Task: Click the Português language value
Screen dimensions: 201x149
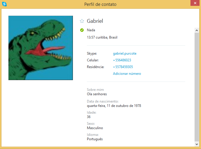Action: (x=95, y=139)
